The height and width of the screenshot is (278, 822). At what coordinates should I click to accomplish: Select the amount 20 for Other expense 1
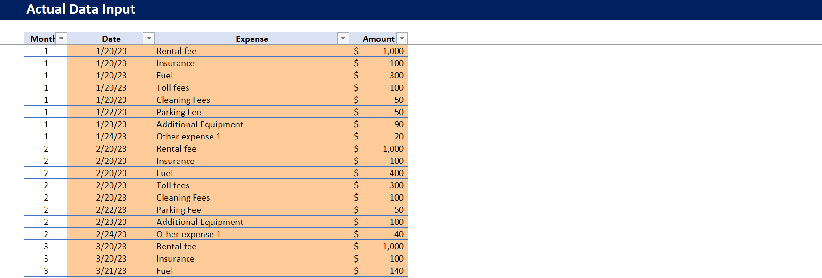(x=379, y=136)
